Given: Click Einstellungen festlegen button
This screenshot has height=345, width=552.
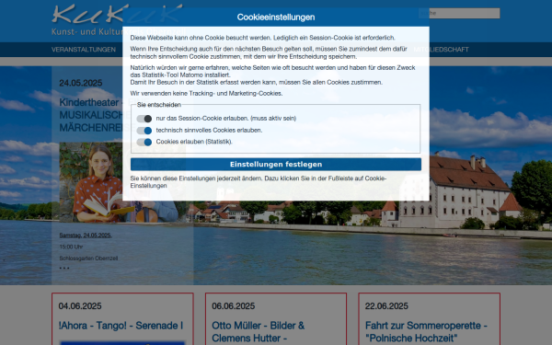Looking at the screenshot, I should click(x=276, y=165).
